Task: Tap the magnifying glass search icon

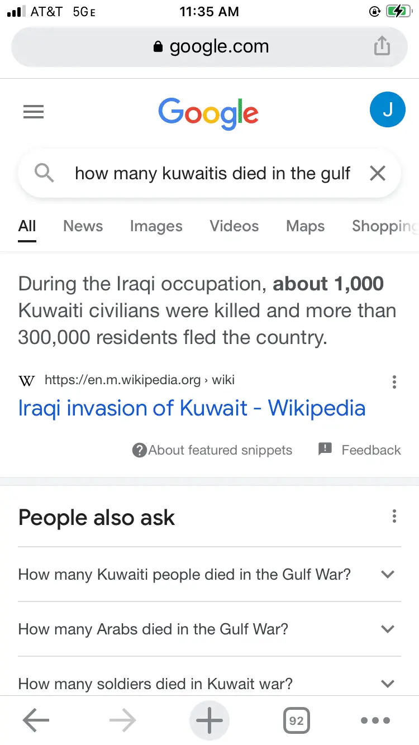Action: point(44,174)
